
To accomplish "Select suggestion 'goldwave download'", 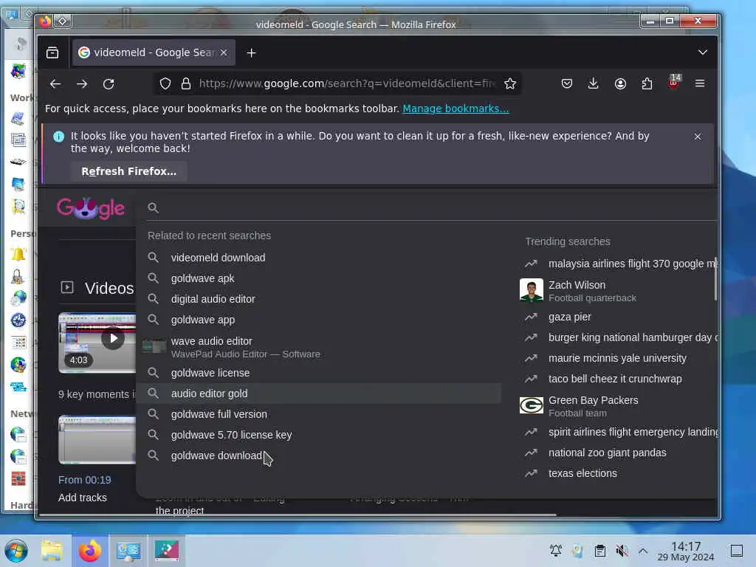I will click(x=318, y=456).
